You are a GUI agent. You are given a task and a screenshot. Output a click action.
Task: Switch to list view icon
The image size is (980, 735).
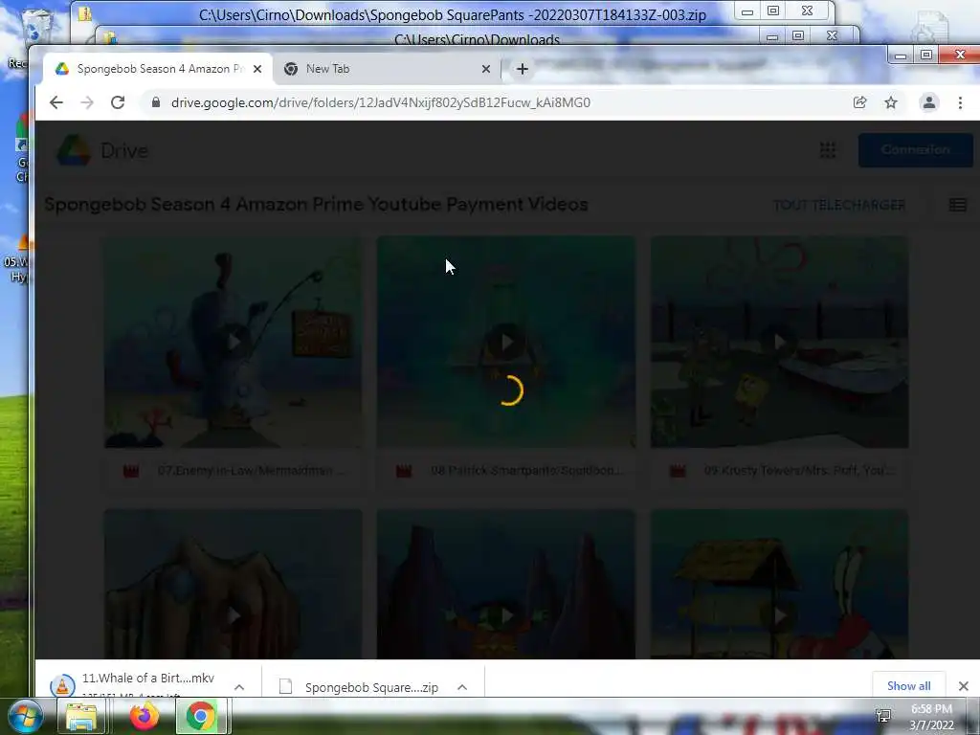pos(957,205)
